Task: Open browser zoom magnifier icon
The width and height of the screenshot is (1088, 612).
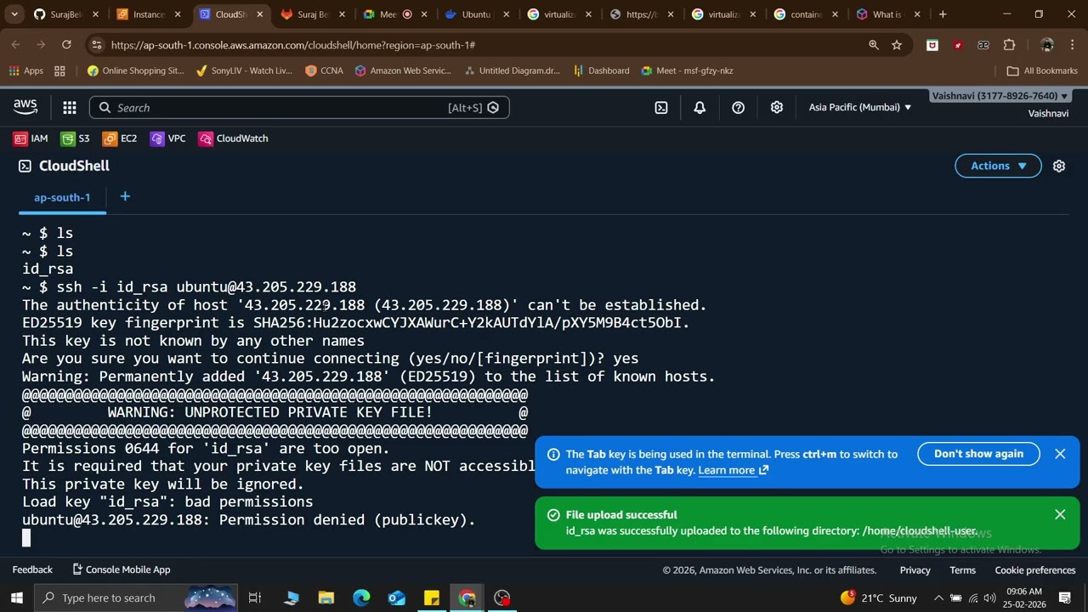Action: (x=873, y=45)
